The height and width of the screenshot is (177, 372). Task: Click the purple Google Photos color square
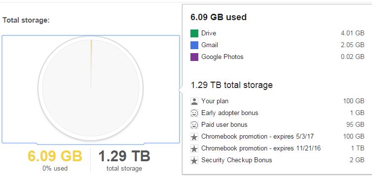click(194, 57)
